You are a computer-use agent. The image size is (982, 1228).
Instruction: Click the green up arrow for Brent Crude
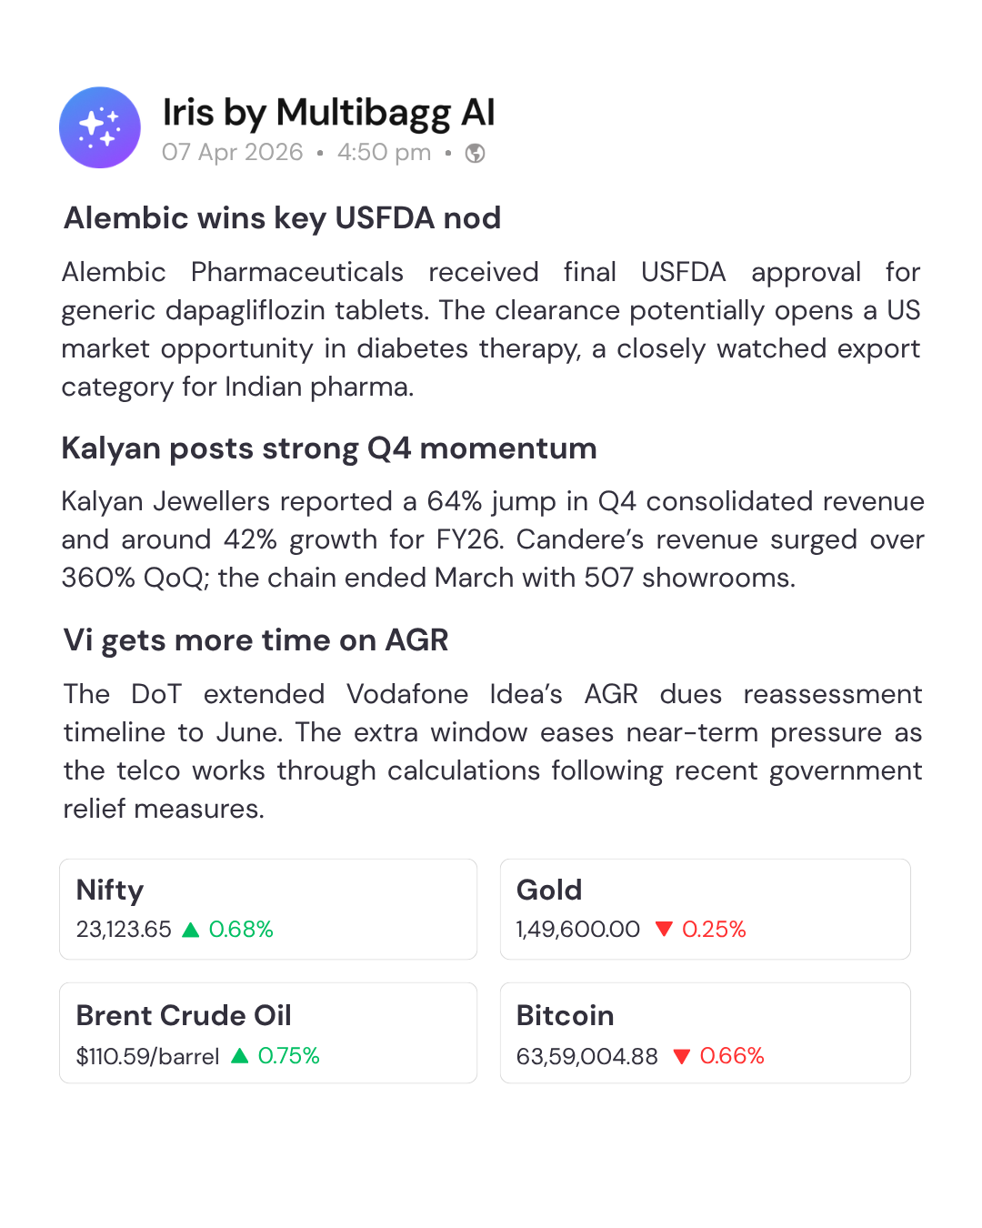[240, 1056]
